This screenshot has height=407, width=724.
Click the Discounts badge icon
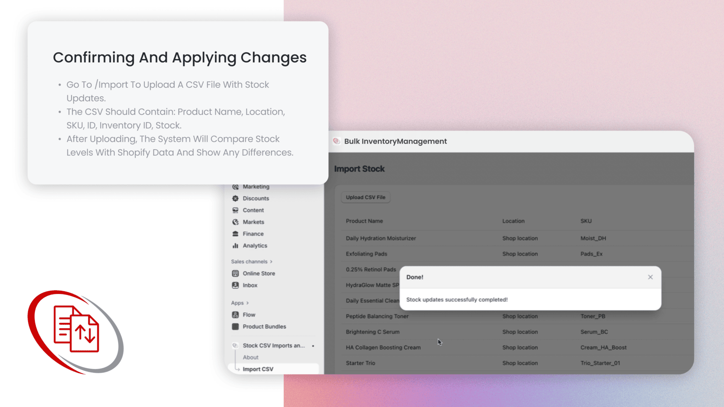point(235,199)
